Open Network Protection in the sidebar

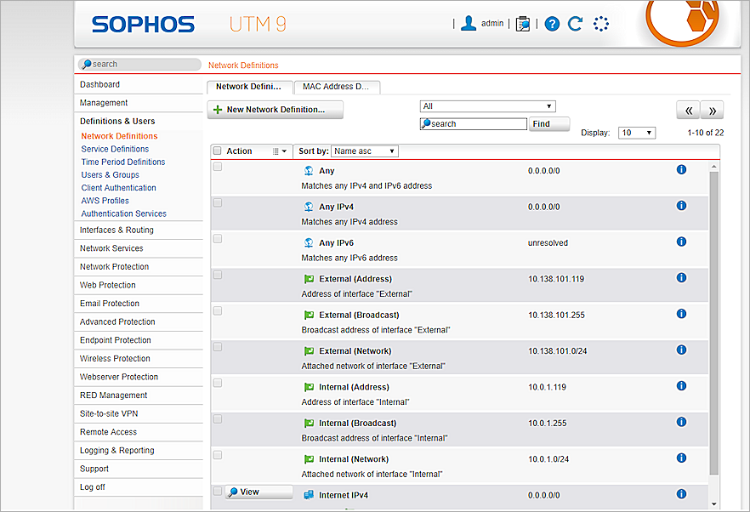click(x=114, y=267)
